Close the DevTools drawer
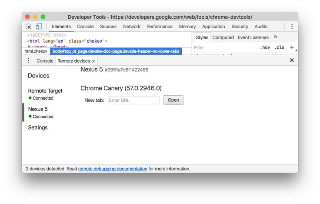The image size is (320, 204). click(292, 60)
